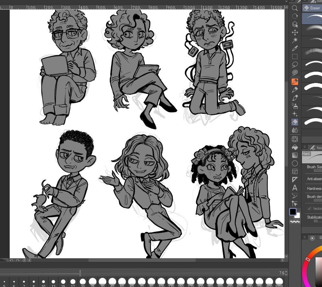Select the Gradient tool
The width and height of the screenshot is (322, 287).
pyautogui.click(x=295, y=155)
